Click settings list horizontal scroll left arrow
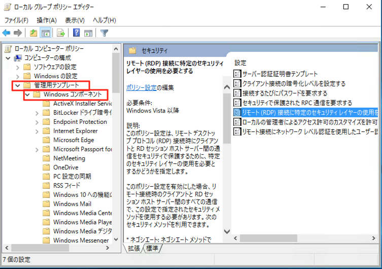Image resolution: width=382 pixels, height=269 pixels. pos(235,239)
